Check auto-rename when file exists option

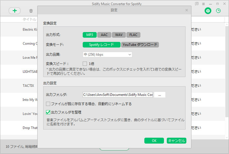(x=48, y=104)
